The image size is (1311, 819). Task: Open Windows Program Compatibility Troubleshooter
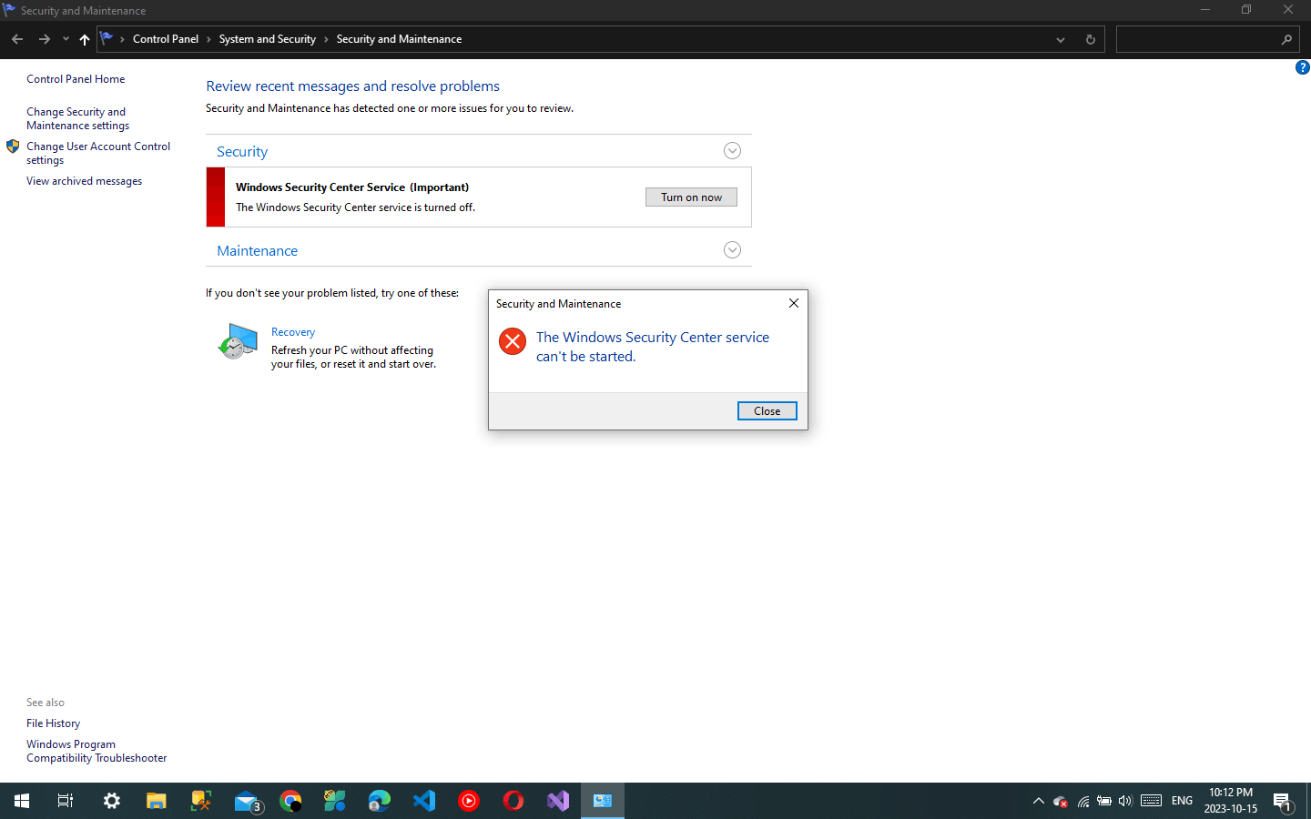pos(97,751)
